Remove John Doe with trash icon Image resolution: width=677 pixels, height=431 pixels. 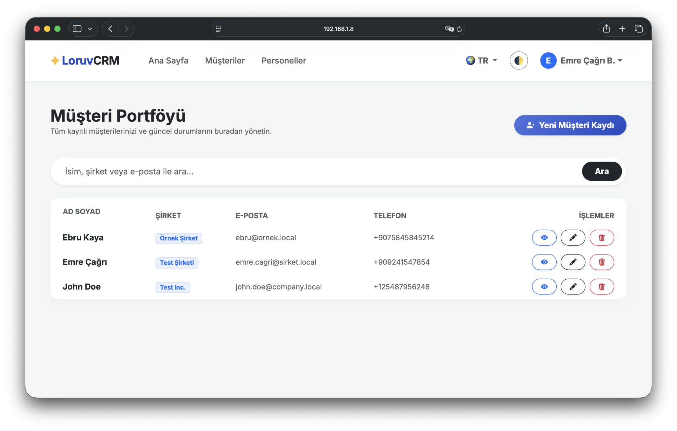602,287
